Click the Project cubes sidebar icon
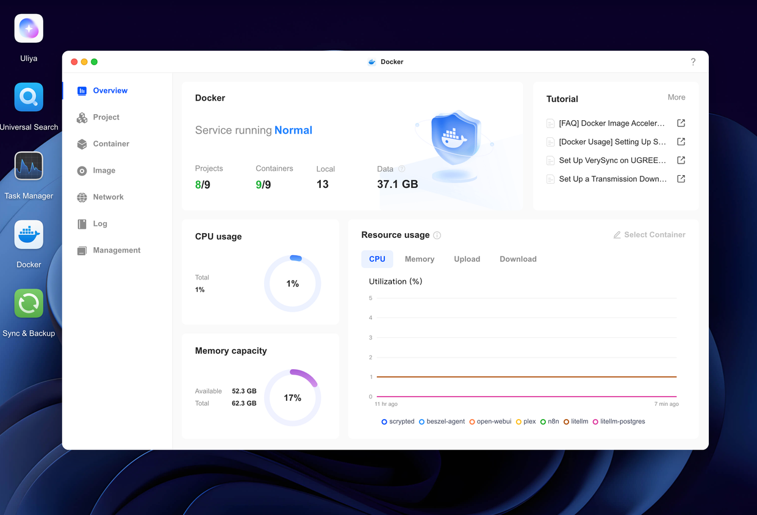Viewport: 757px width, 515px height. (x=82, y=118)
